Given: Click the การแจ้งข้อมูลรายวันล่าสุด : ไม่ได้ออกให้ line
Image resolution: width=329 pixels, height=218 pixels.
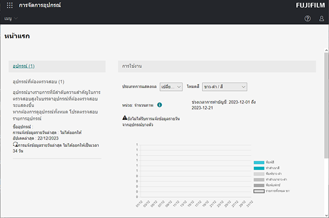Looking at the screenshot, I should [x=47, y=133].
